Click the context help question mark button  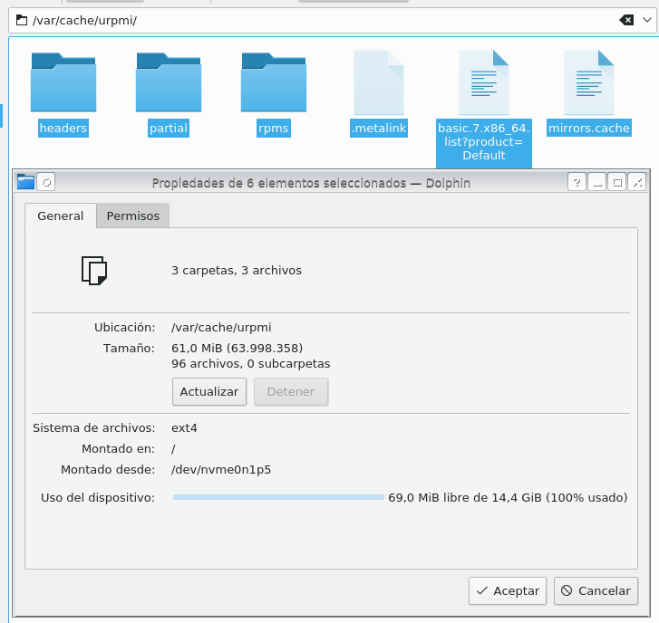point(577,182)
